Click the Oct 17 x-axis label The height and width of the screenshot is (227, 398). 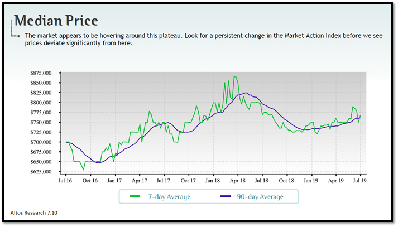pos(188,181)
